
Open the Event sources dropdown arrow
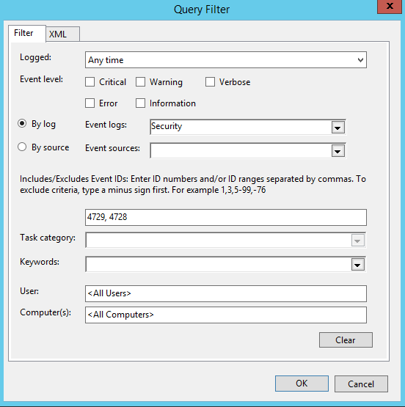click(337, 151)
